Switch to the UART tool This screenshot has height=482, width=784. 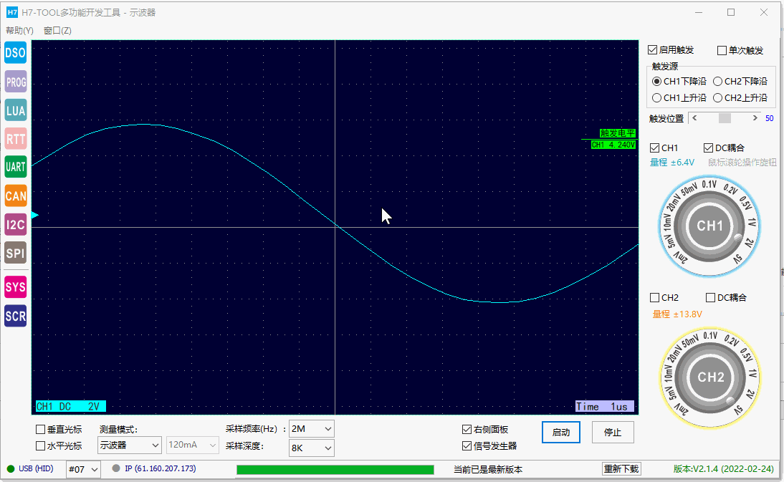pyautogui.click(x=16, y=167)
